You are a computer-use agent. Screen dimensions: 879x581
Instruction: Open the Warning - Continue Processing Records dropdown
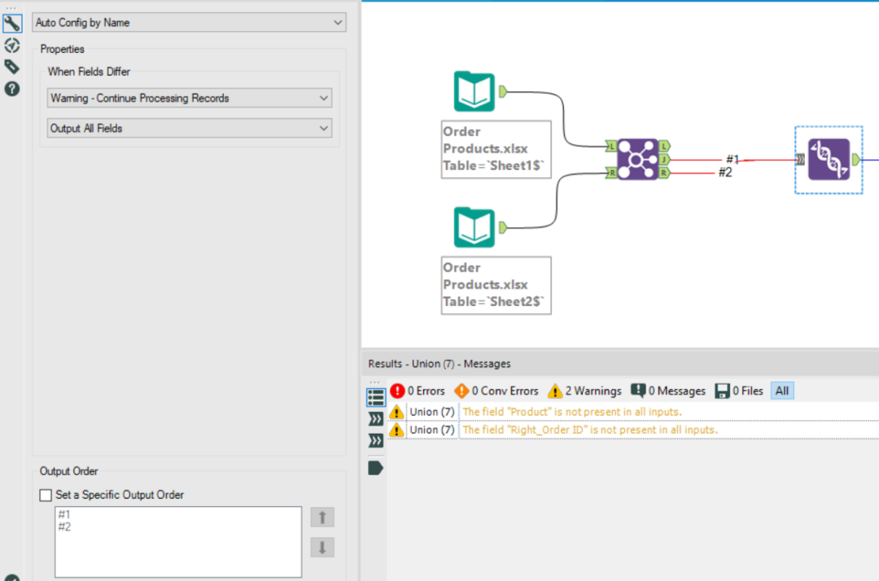(324, 97)
